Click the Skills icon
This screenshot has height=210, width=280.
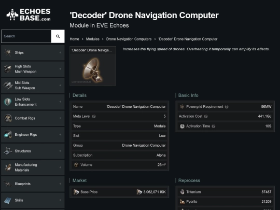(x=8, y=200)
